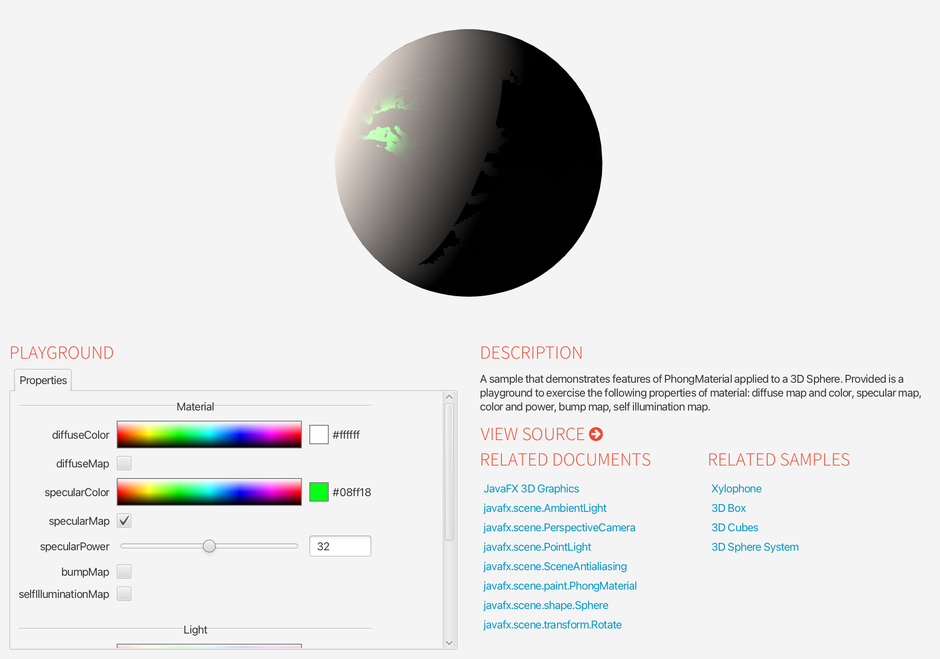Click the javafx.scene.paint.PhongMaterial link
The image size is (940, 659).
(x=560, y=586)
